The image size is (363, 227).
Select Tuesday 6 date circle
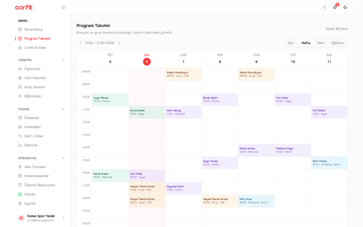tap(147, 62)
